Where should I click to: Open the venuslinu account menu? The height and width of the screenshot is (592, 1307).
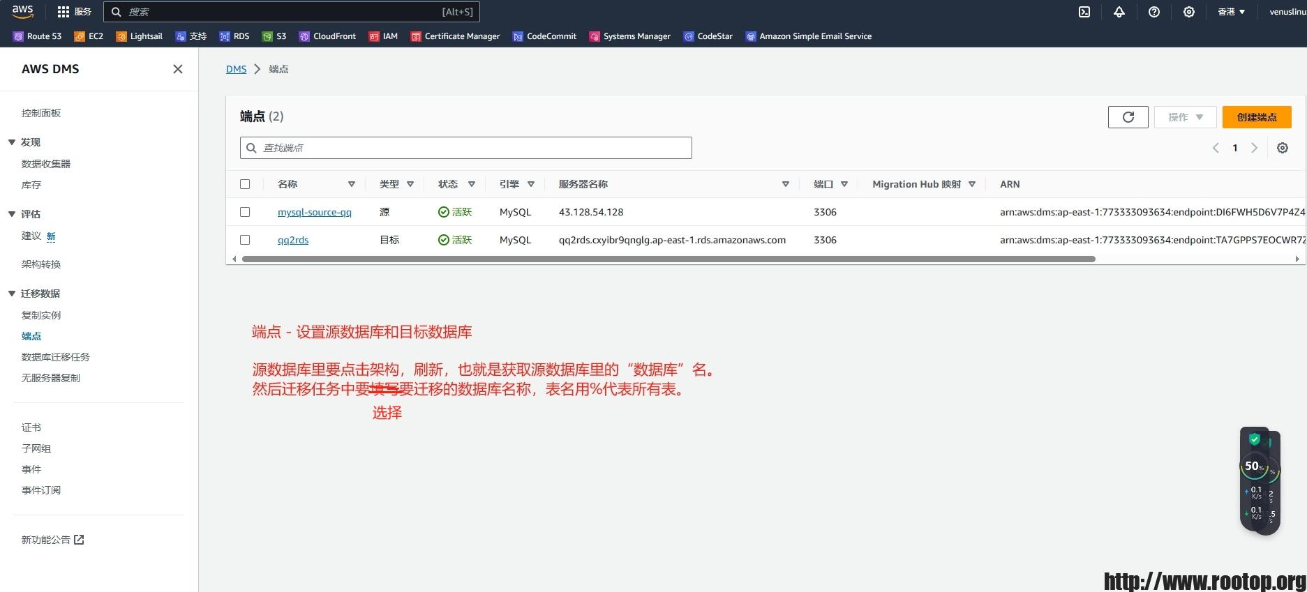(x=1287, y=12)
